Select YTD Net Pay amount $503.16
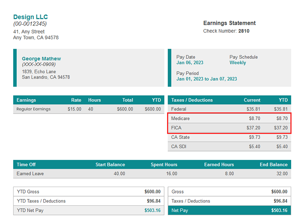The height and width of the screenshot is (221, 304). [x=152, y=210]
